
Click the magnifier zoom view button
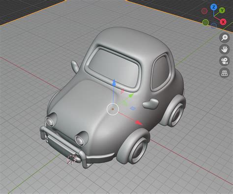click(x=224, y=37)
